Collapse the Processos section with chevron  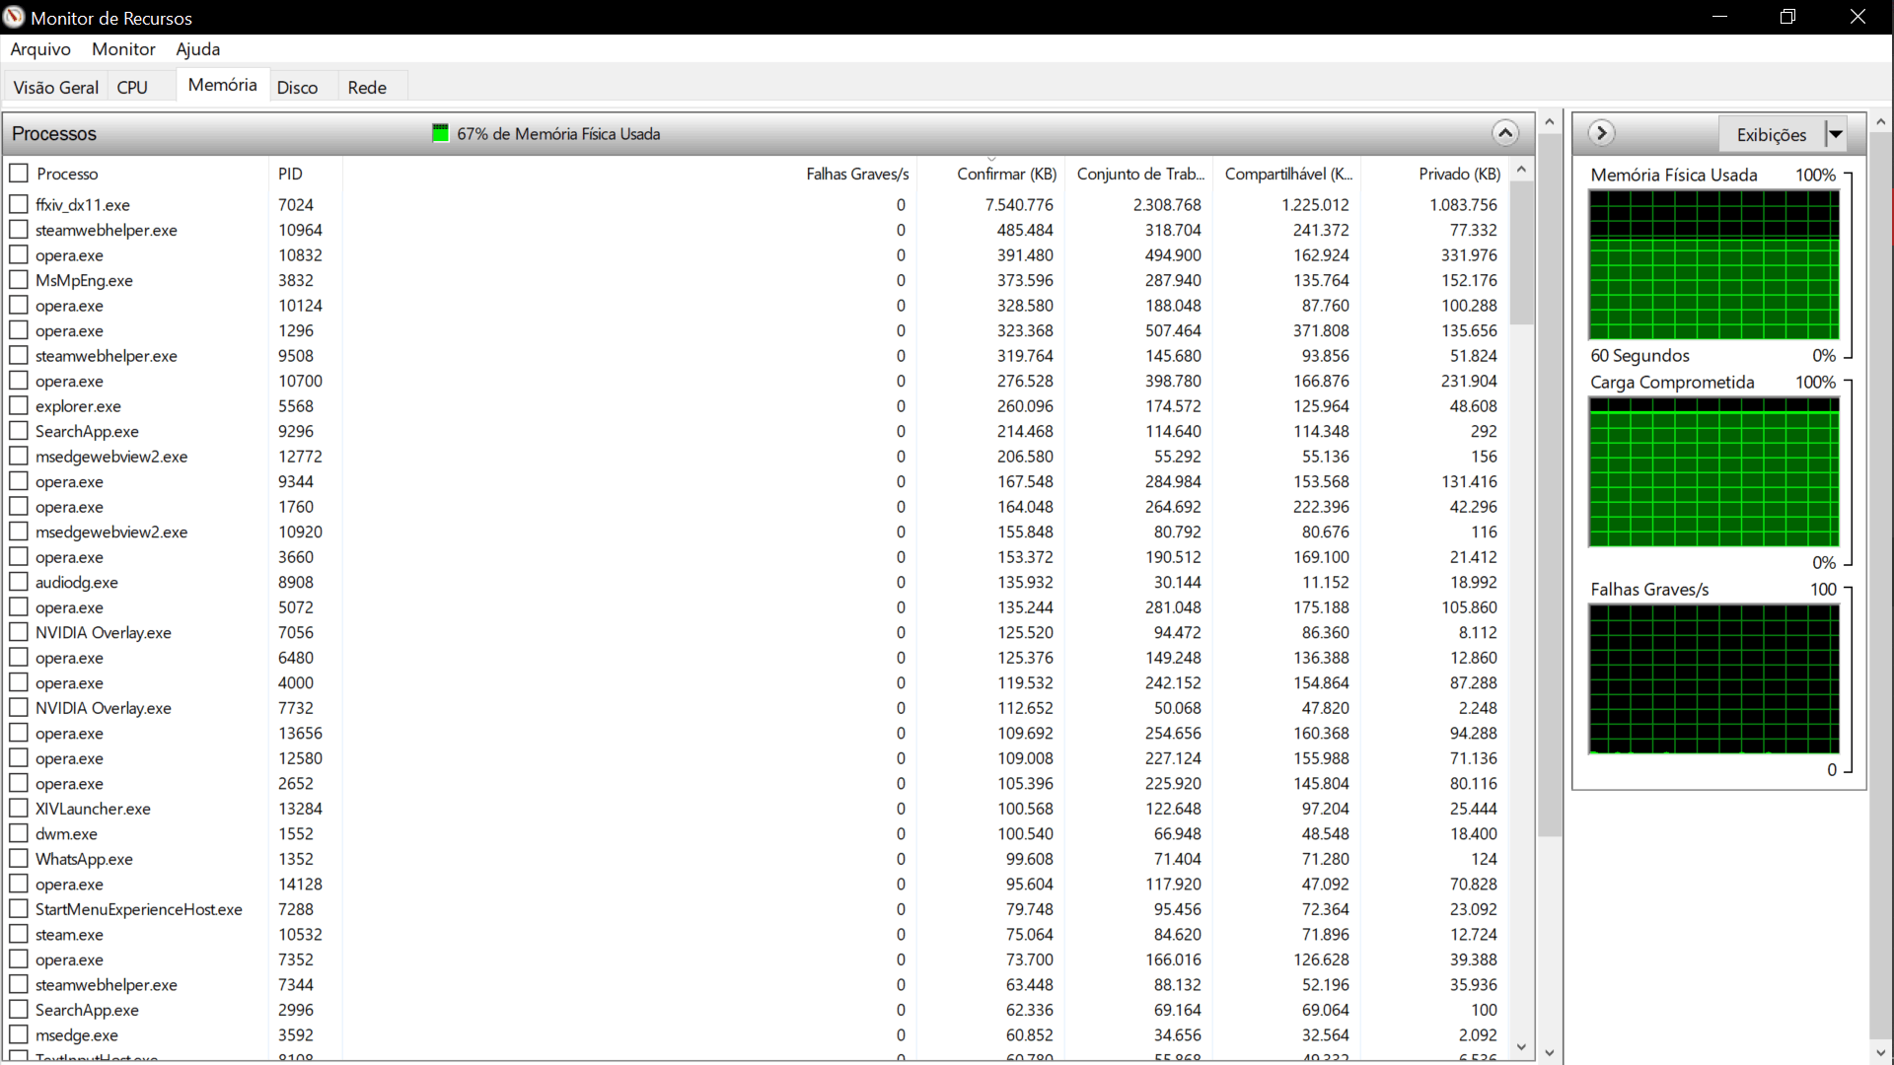pos(1504,133)
